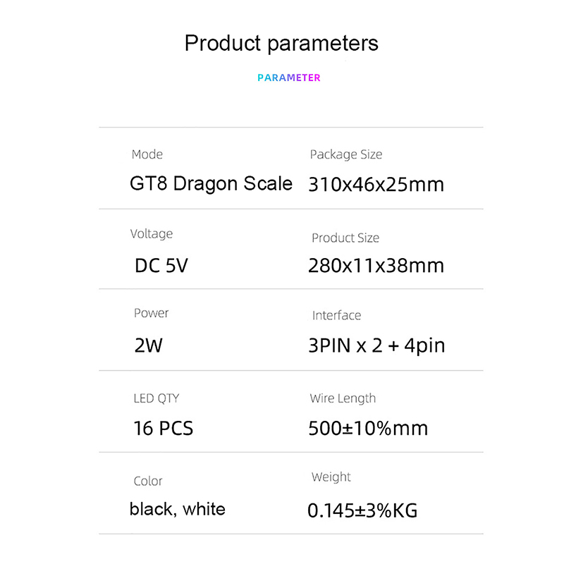564x564 pixels.
Task: Click the 500±10%mm wire length value
Action: [368, 428]
